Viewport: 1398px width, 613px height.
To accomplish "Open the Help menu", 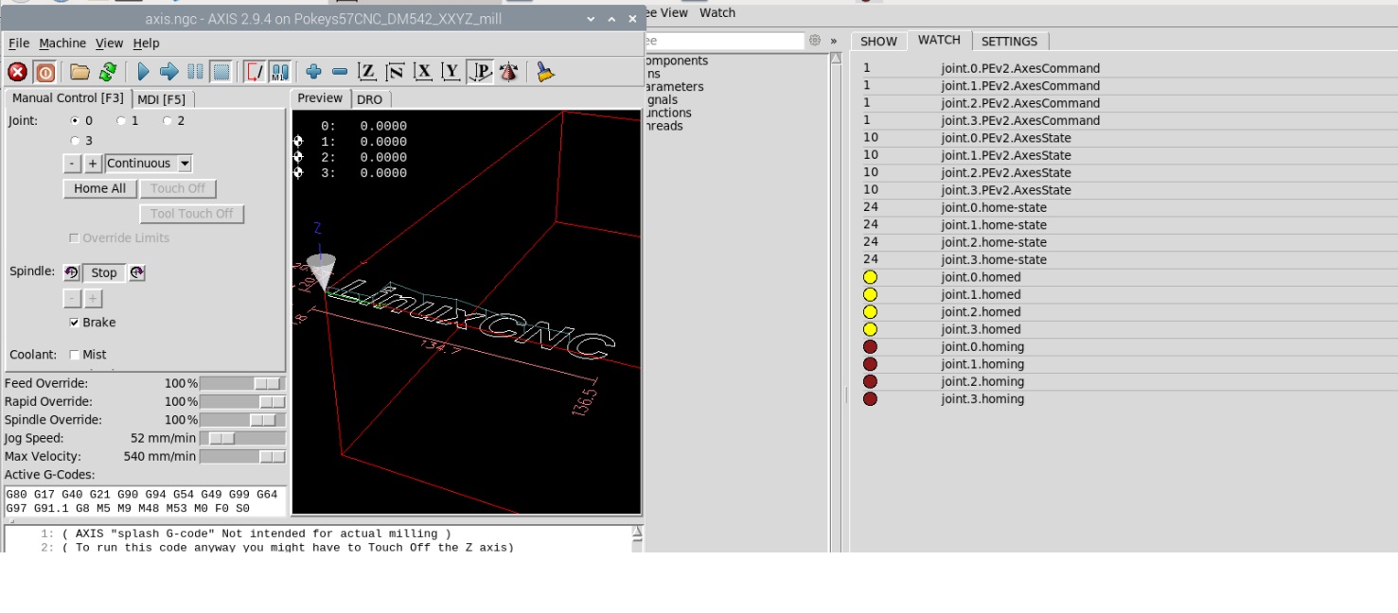I will pyautogui.click(x=146, y=44).
